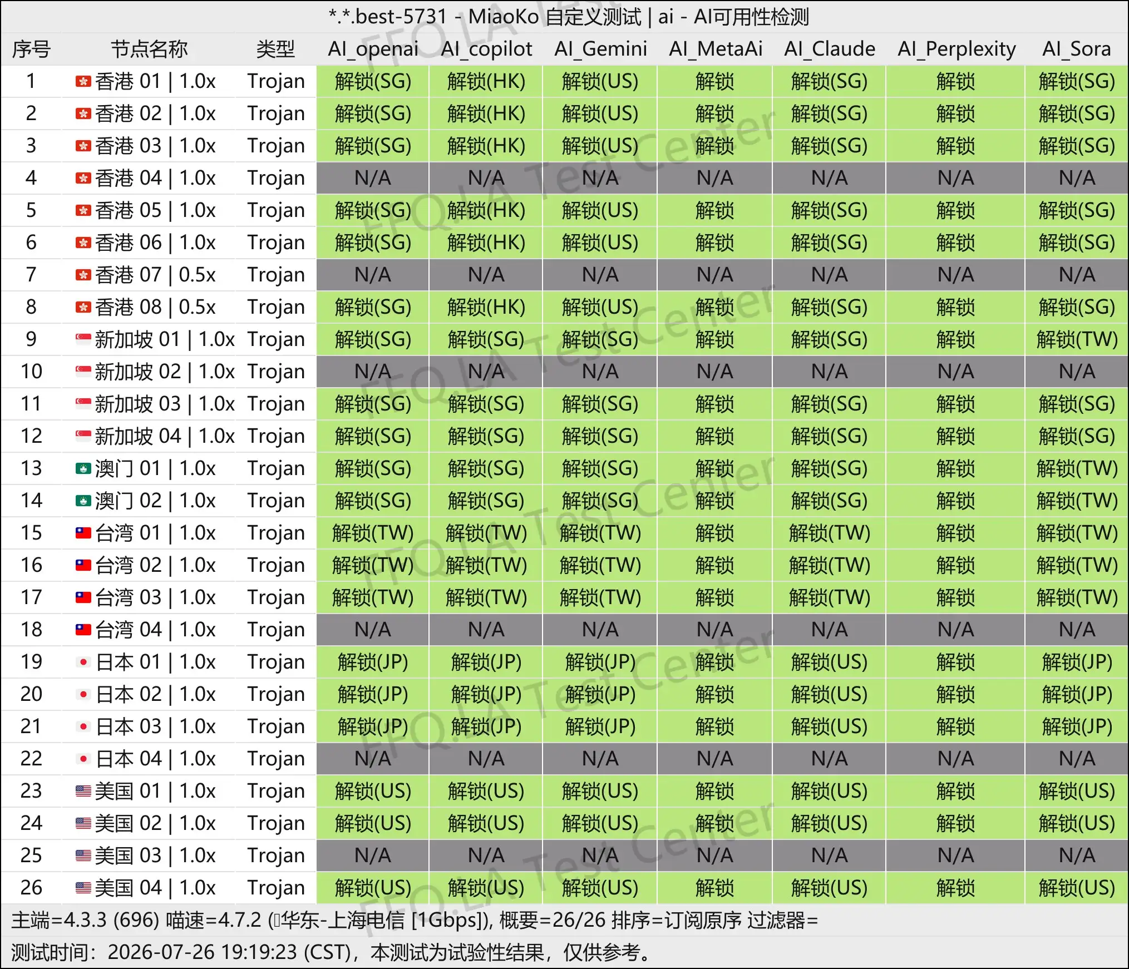1129x969 pixels.
Task: Click the flag icon next to 台湾 02
Action: click(83, 566)
